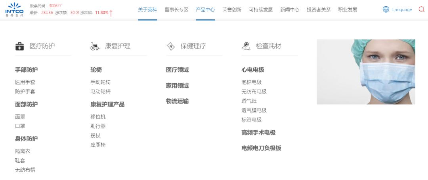Viewport: 428px width, 180px height.
Task: Click the red upward stock arrow
Action: 111,13
